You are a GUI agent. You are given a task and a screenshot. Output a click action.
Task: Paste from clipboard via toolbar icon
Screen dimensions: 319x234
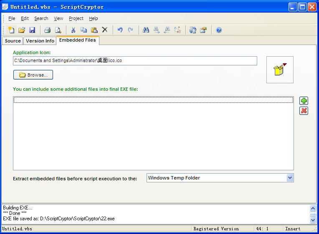pos(94,30)
